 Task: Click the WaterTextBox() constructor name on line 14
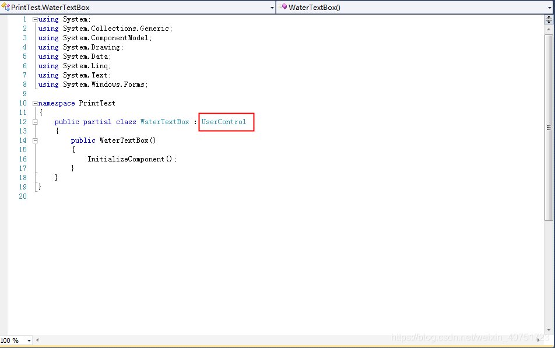coord(128,140)
